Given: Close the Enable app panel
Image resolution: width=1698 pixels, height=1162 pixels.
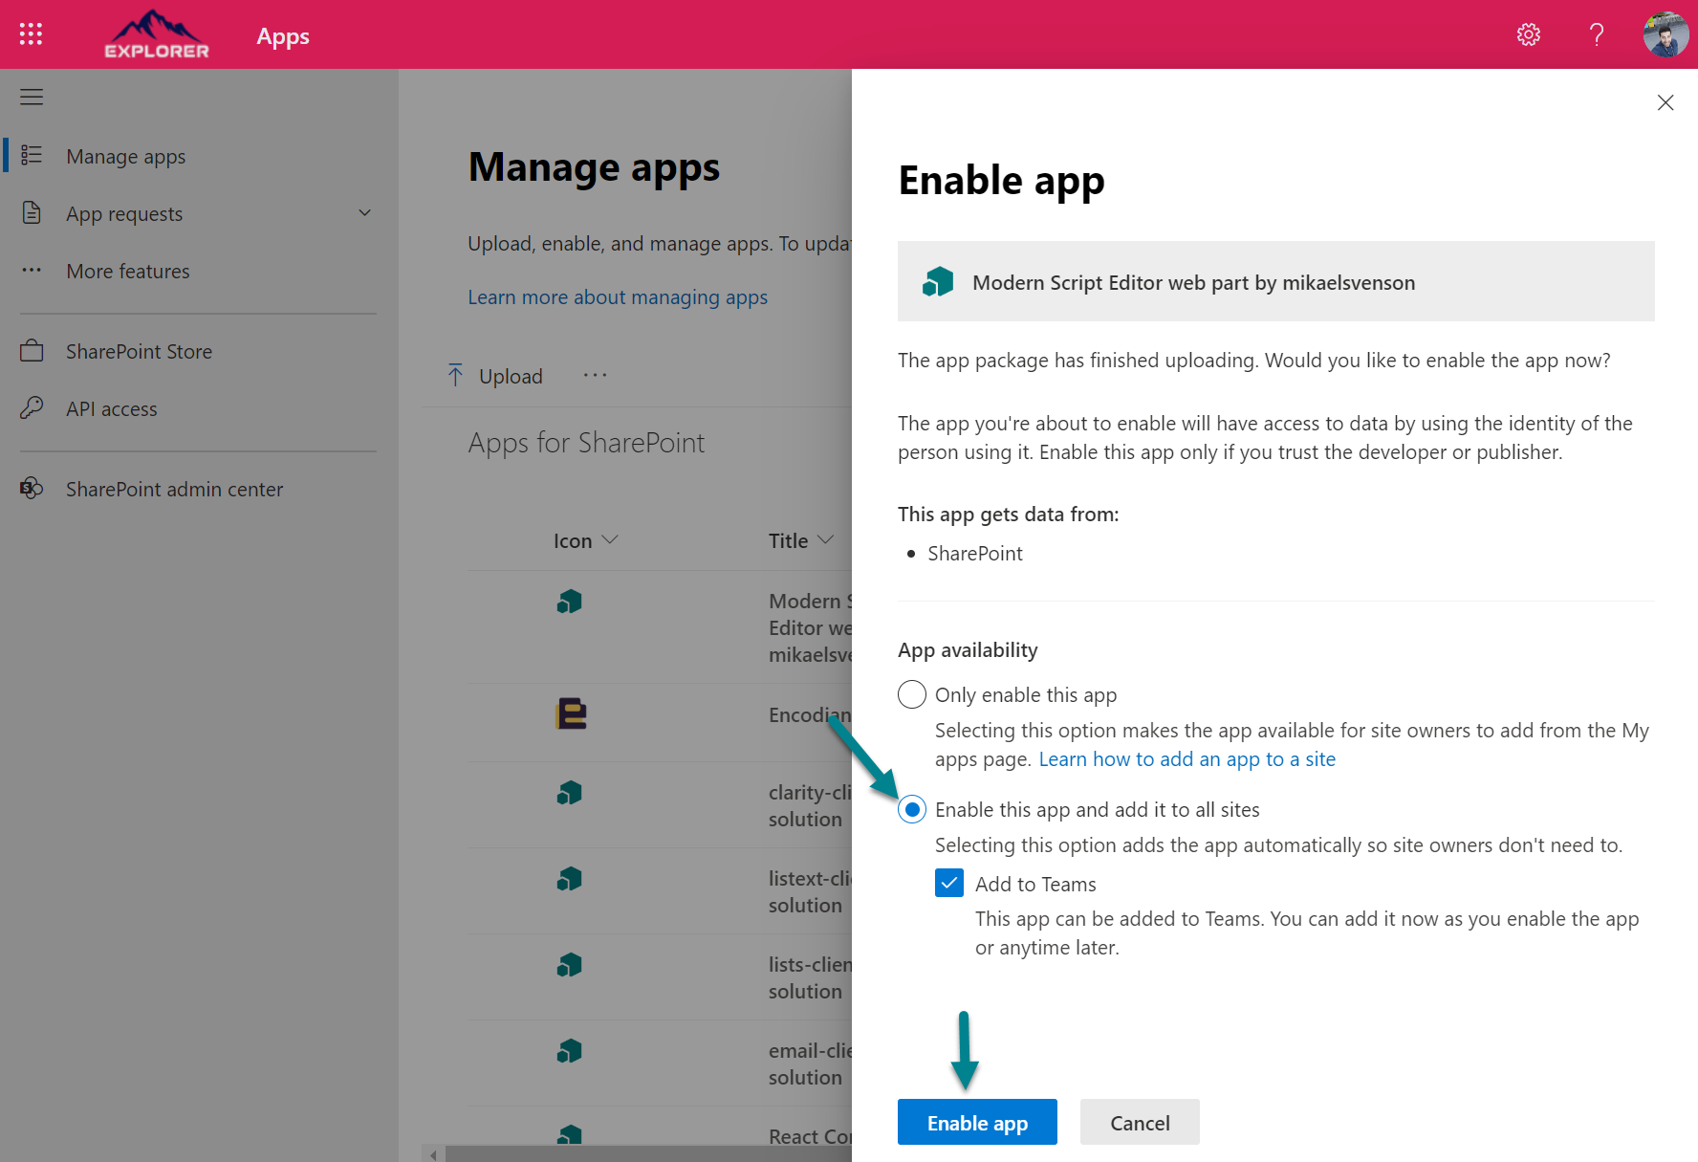Looking at the screenshot, I should pyautogui.click(x=1665, y=102).
